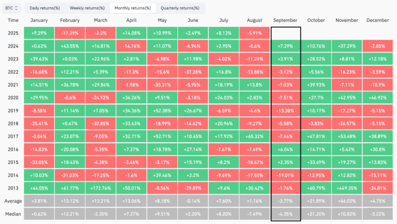The width and height of the screenshot is (397, 224).
Task: Click the December column header
Action: 377,20
